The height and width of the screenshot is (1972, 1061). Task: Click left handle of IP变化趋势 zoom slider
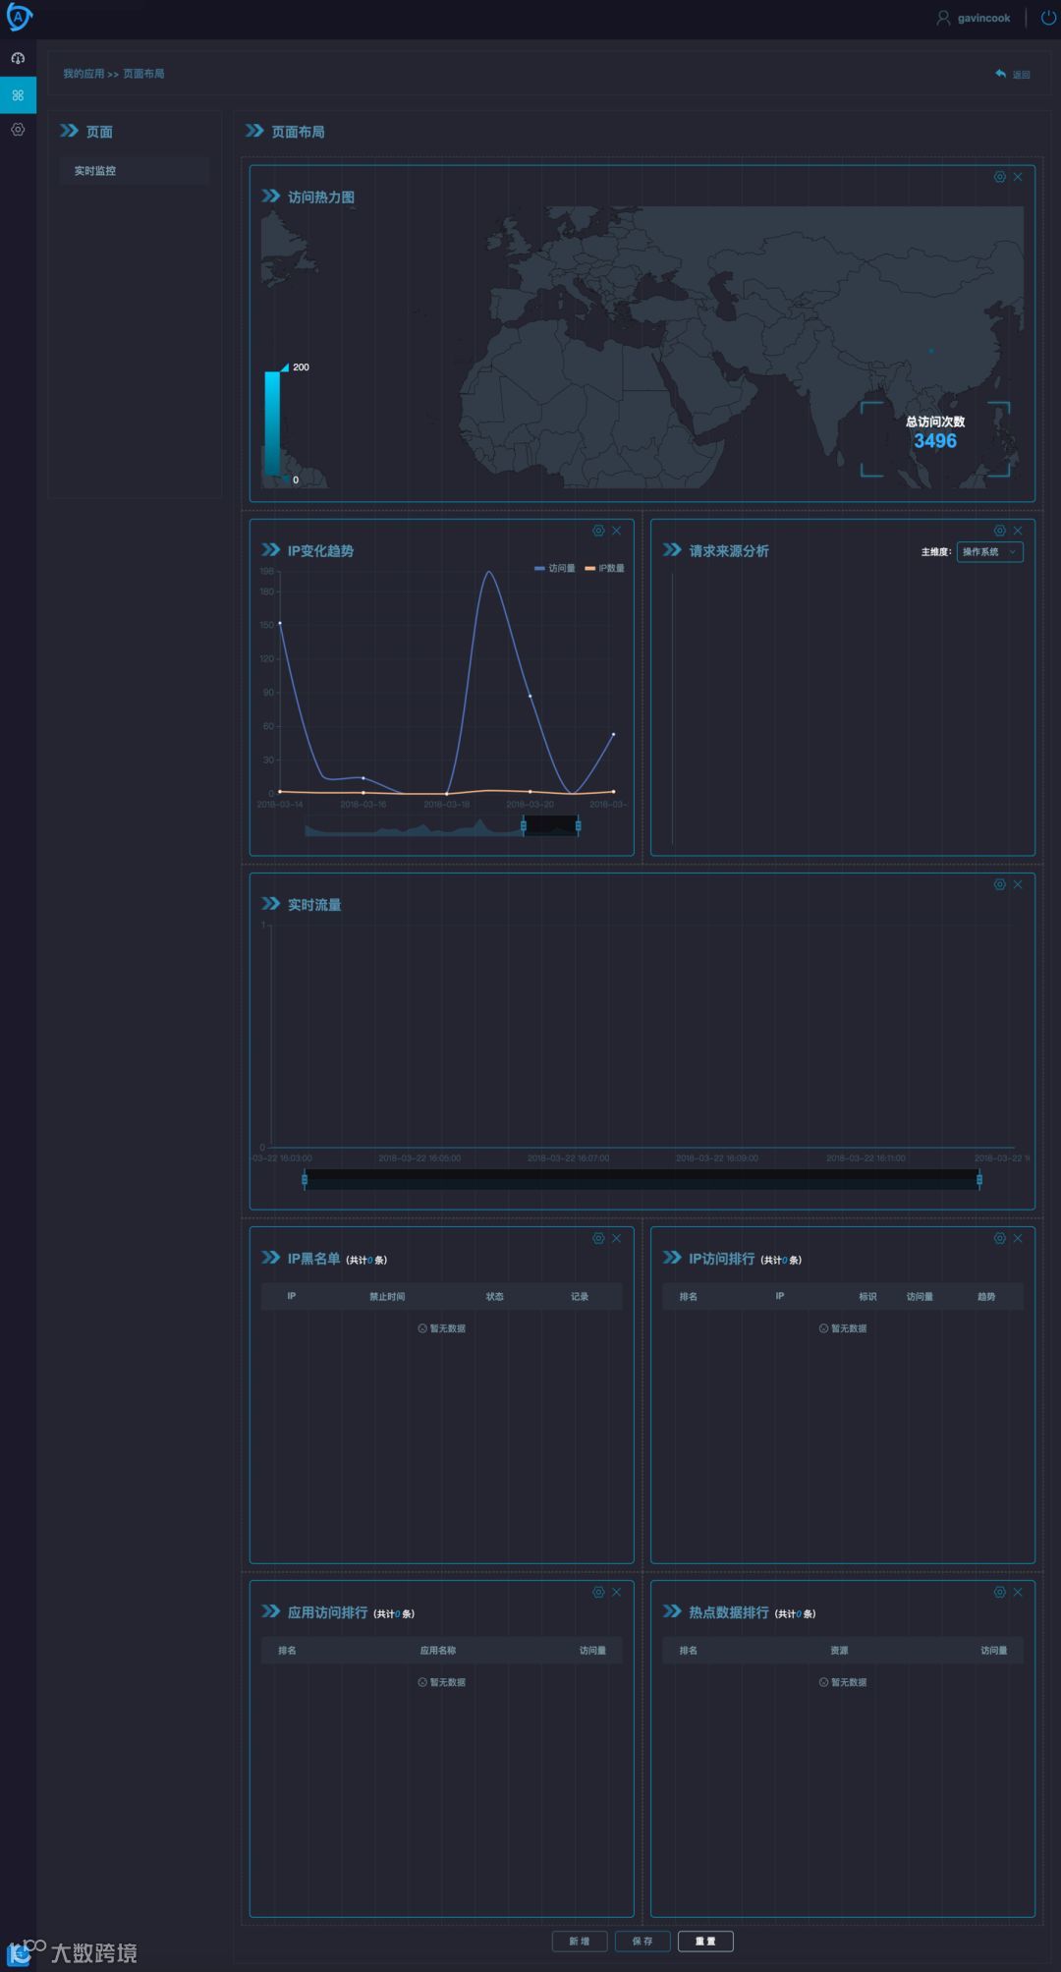tap(523, 826)
